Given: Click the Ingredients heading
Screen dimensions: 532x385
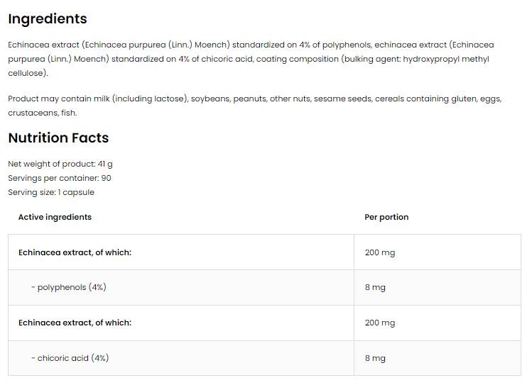Looking at the screenshot, I should (48, 19).
